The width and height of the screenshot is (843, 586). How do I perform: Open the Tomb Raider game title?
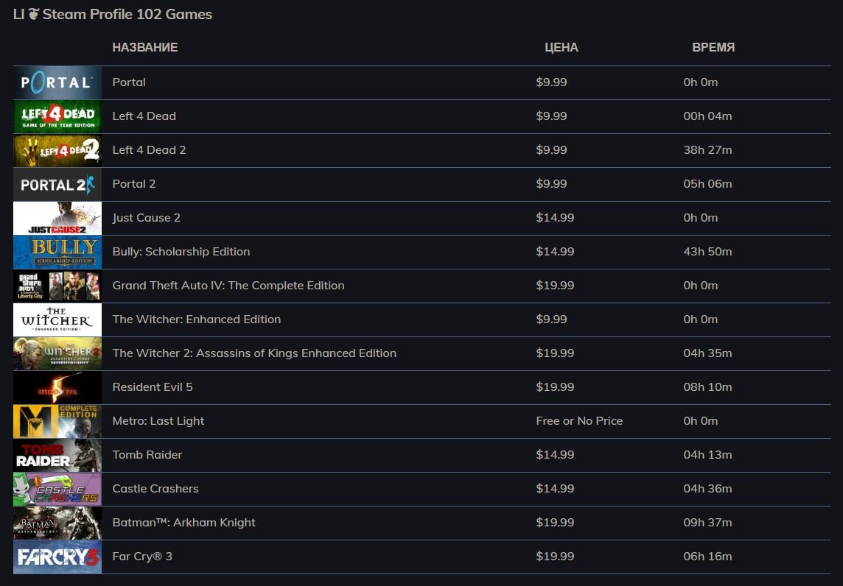click(x=147, y=455)
